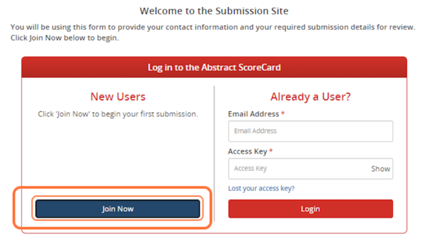The height and width of the screenshot is (236, 424).
Task: Click the 'Email Address' field label
Action: click(x=253, y=114)
